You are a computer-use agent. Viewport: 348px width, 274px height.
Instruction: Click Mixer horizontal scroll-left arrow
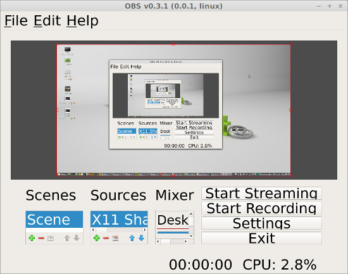pyautogui.click(x=158, y=241)
